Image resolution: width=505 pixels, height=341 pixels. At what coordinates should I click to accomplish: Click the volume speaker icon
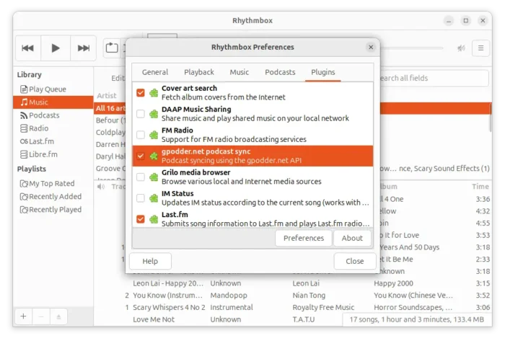point(461,48)
